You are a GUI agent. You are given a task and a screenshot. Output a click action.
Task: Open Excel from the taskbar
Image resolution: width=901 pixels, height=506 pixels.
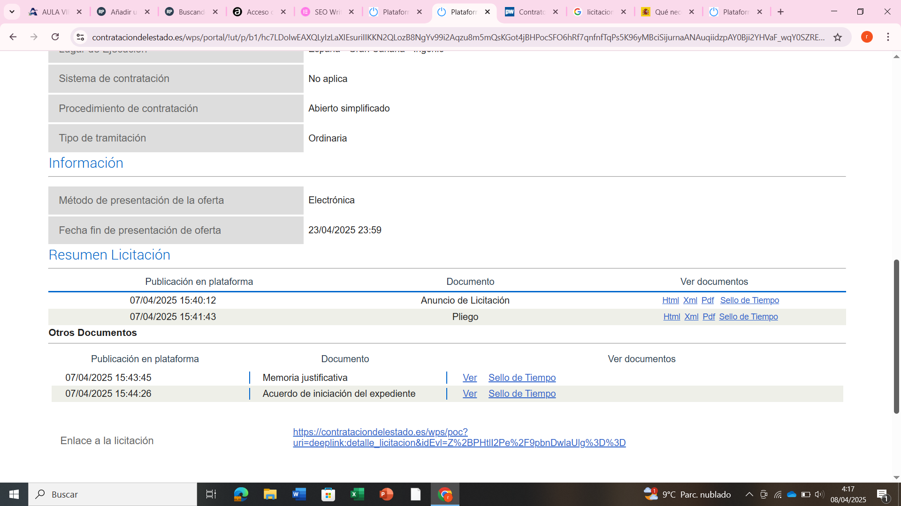pos(357,494)
